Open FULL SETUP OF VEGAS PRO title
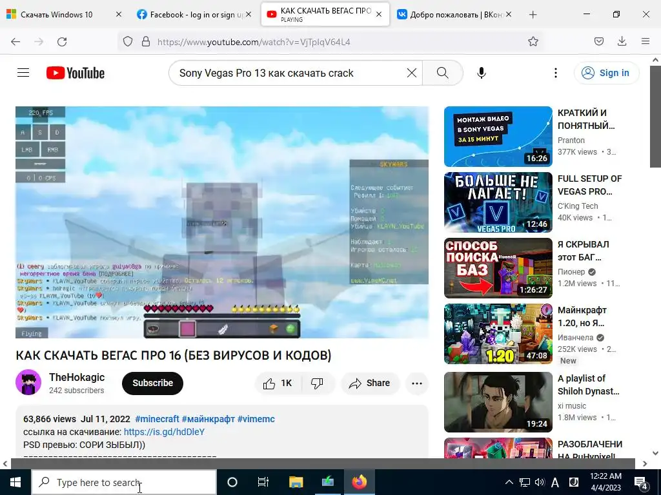Viewport: 661px width, 495px height. [x=589, y=185]
